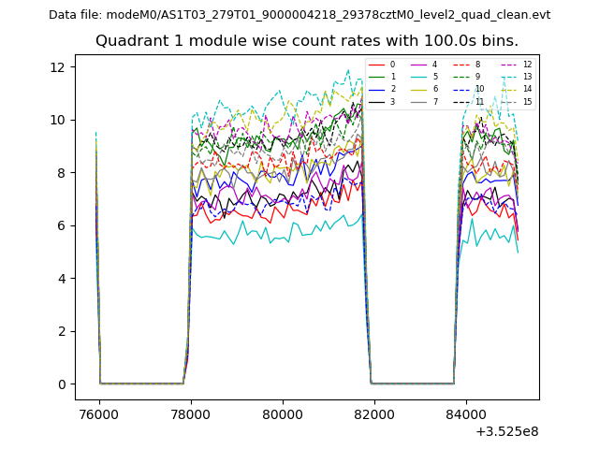
Task: Click the x-axis tick label 84000
Action: [466, 414]
